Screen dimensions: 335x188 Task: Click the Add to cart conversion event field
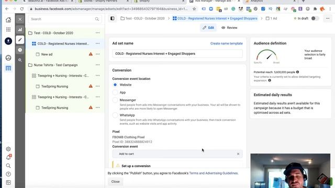coord(177,154)
